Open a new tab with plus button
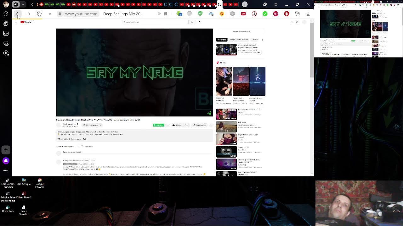 click(x=245, y=4)
